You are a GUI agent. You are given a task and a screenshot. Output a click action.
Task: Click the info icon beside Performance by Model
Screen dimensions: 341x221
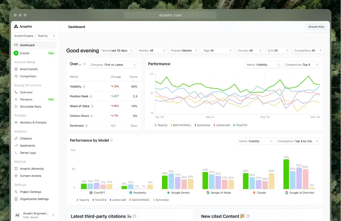click(x=111, y=140)
